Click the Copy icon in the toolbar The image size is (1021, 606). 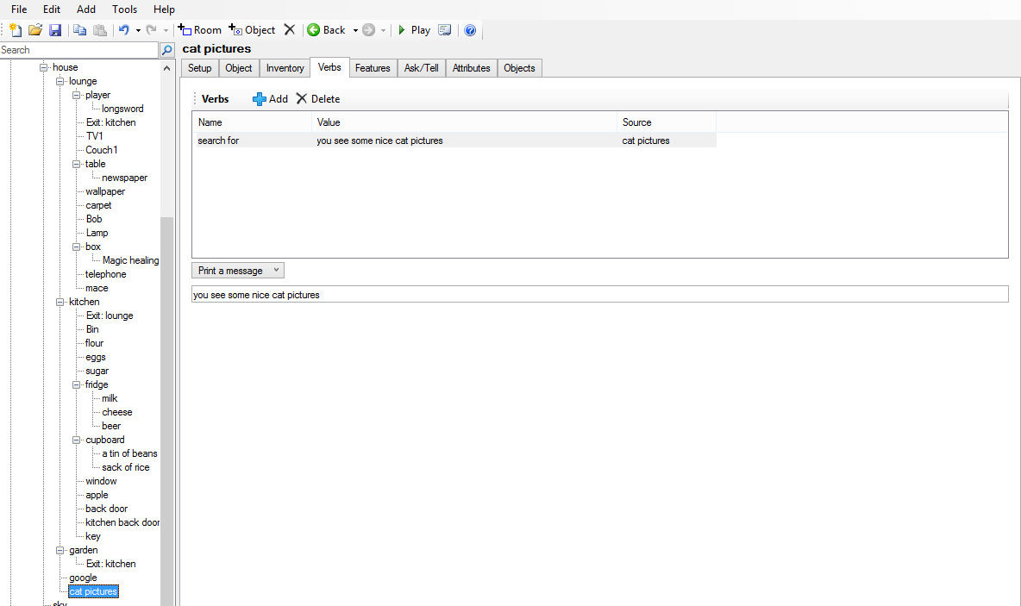pyautogui.click(x=79, y=30)
